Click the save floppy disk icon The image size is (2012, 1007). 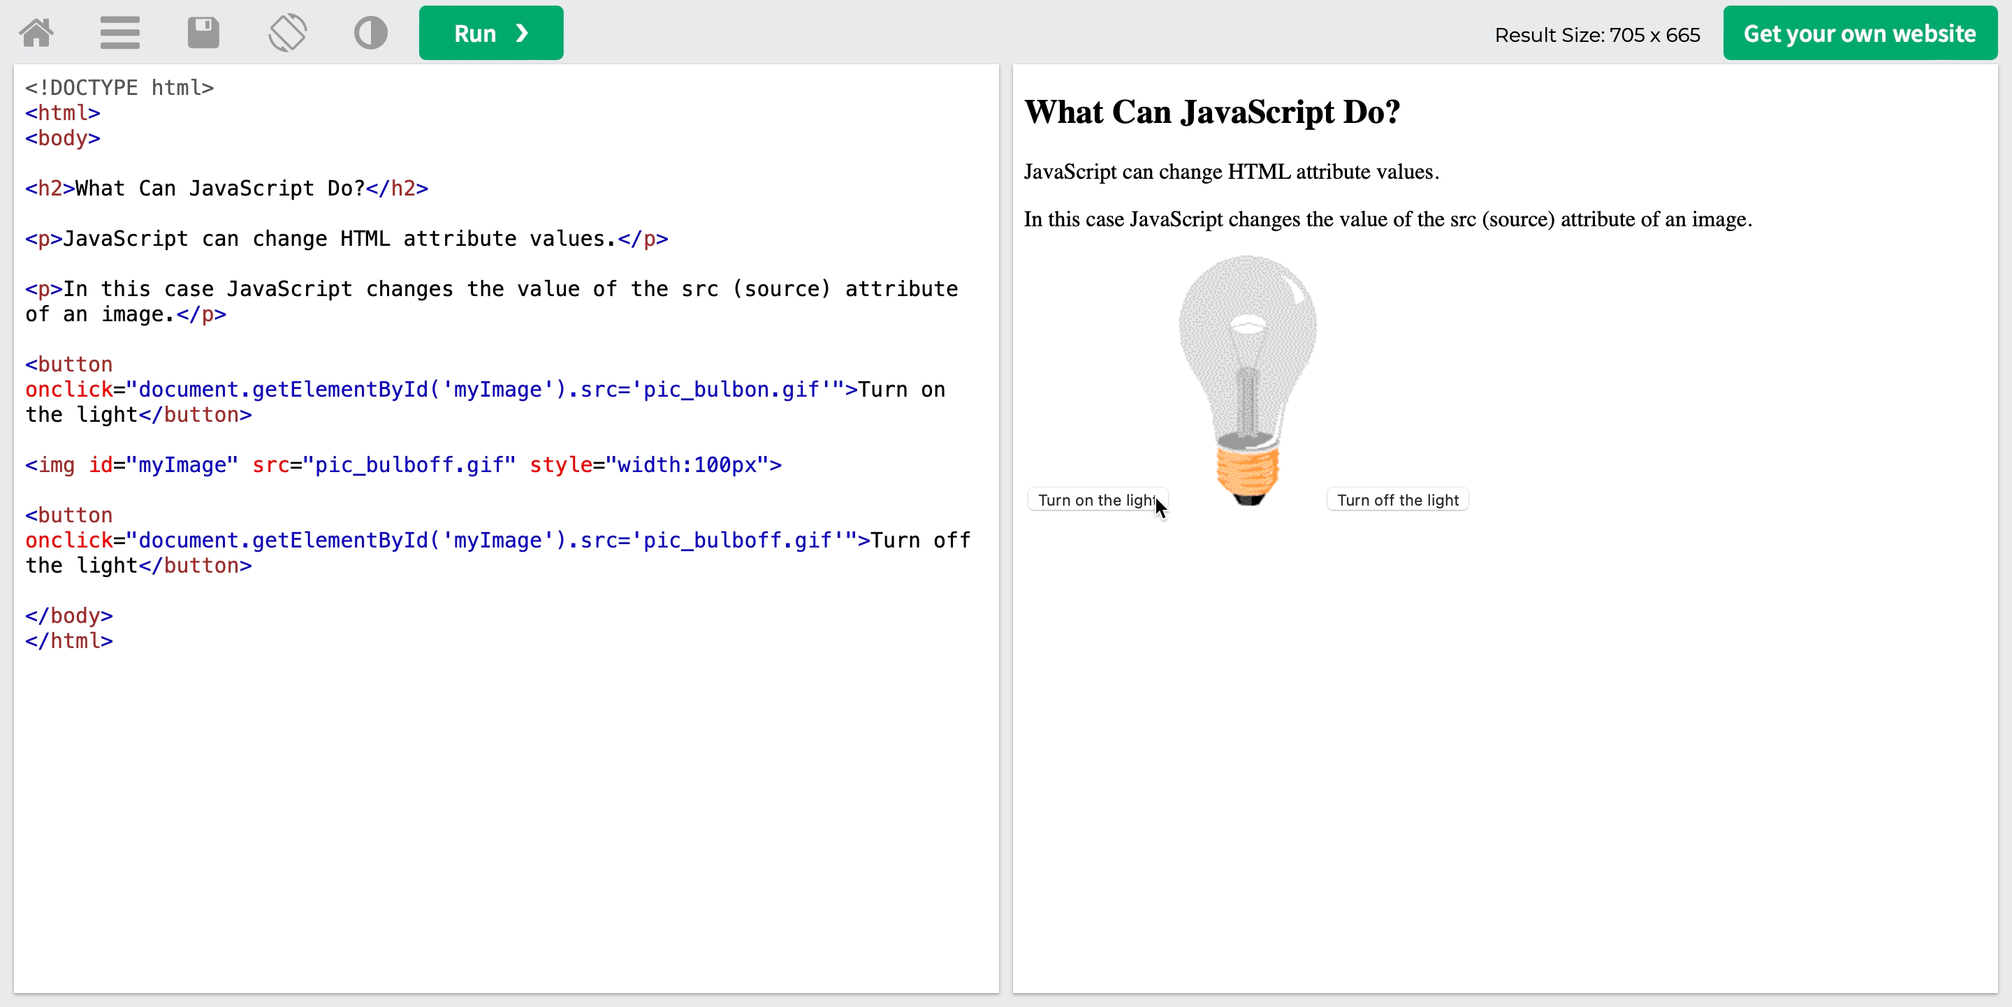tap(203, 34)
